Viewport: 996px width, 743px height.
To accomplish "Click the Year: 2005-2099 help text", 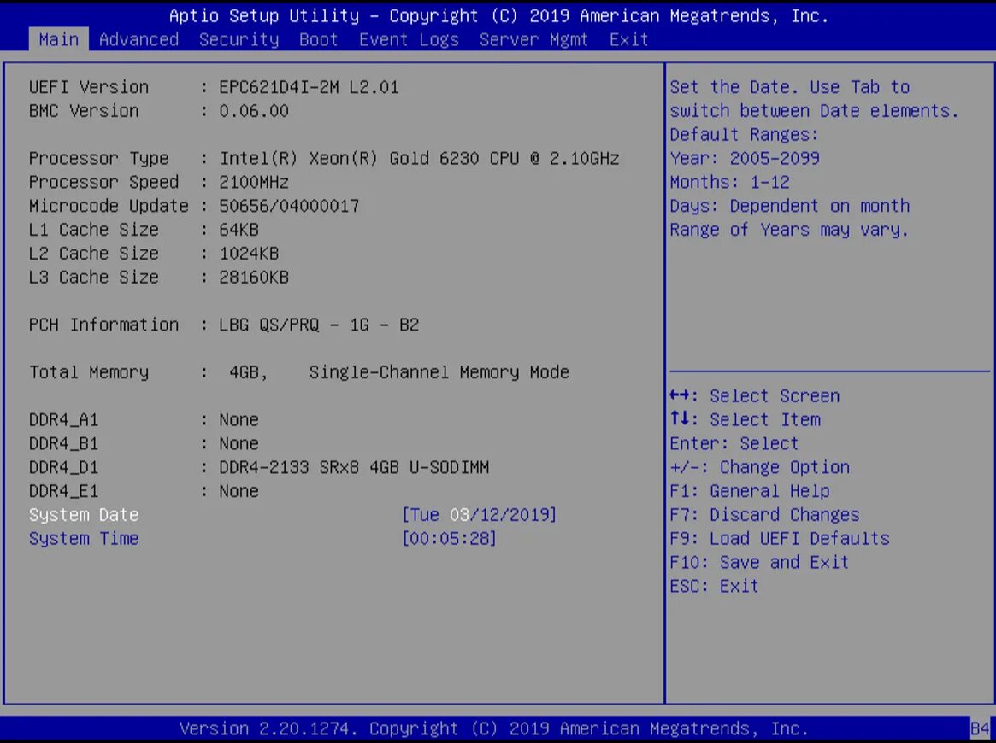I will (x=745, y=158).
